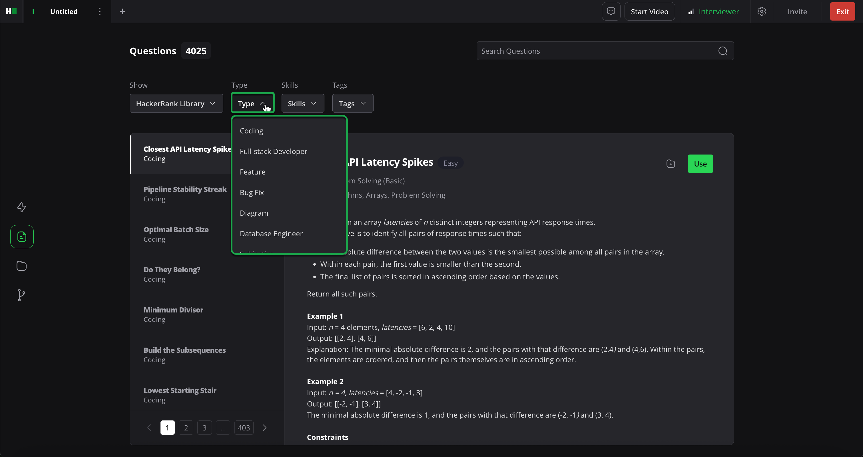Open the chat message icon
The height and width of the screenshot is (457, 863).
611,11
